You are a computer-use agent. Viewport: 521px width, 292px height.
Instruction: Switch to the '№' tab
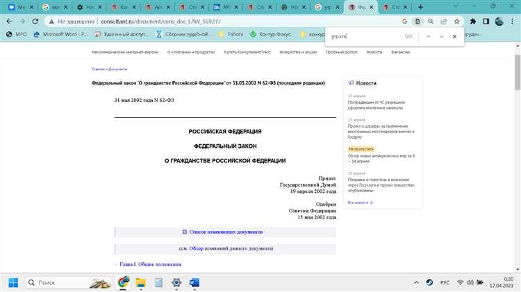point(224,7)
